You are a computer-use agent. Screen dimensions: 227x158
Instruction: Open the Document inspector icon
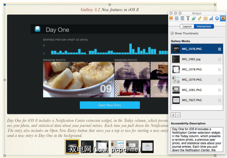point(171,18)
